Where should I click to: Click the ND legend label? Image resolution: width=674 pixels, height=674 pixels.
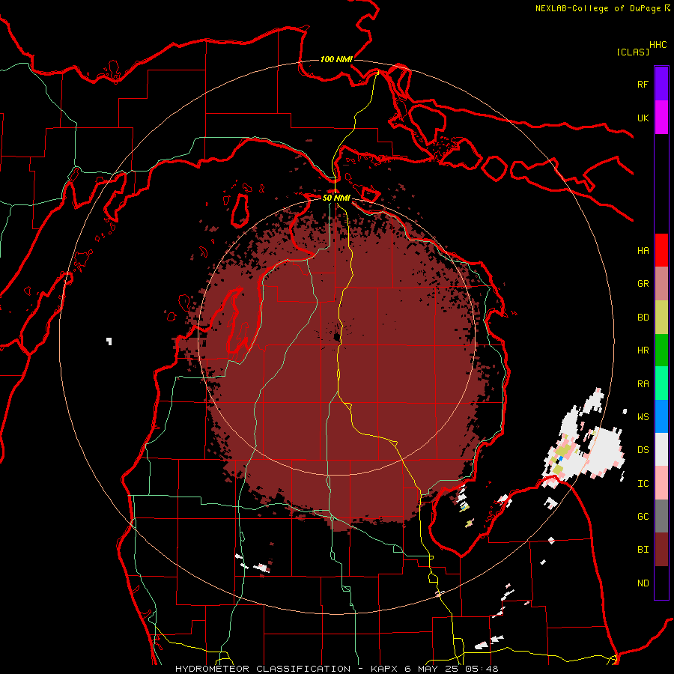pos(643,583)
